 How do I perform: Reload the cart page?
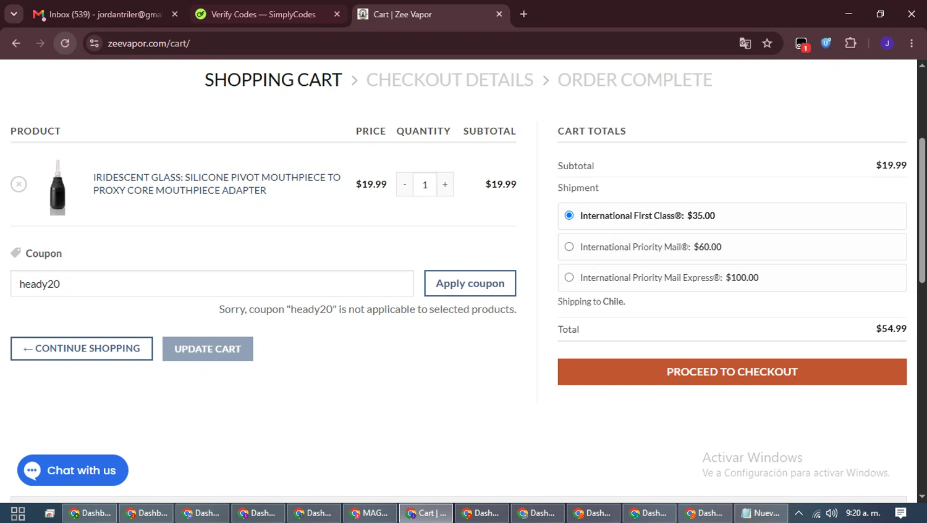(65, 43)
